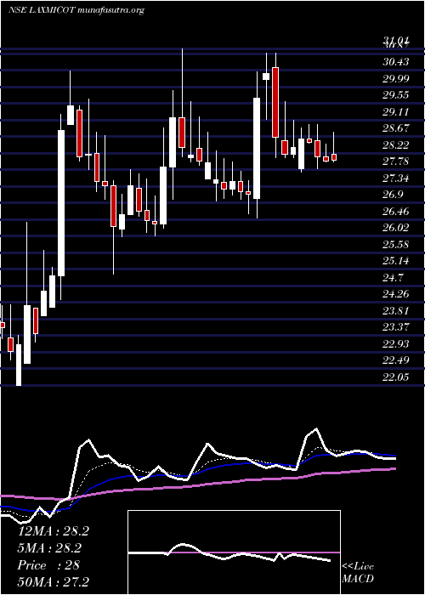Click the 28.67 price axis label
425x595 pixels.
click(x=397, y=128)
